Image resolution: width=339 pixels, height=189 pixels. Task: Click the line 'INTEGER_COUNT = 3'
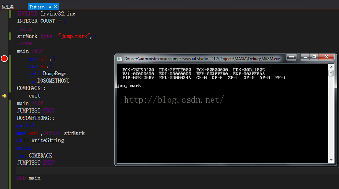pyautogui.click(x=42, y=21)
